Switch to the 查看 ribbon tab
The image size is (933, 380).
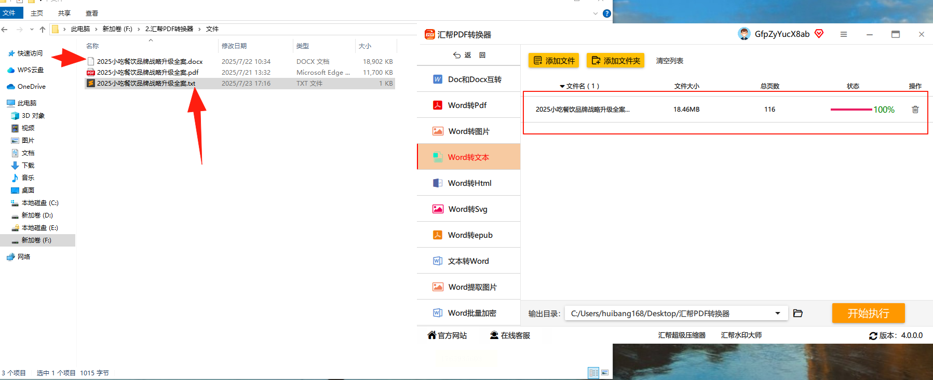coord(91,13)
